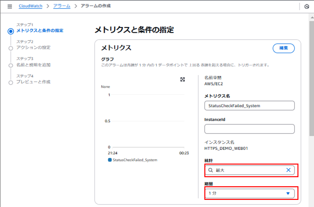The width and height of the screenshot is (314, 207).
Task: Click the search icon in 統計 field
Action: (x=211, y=170)
